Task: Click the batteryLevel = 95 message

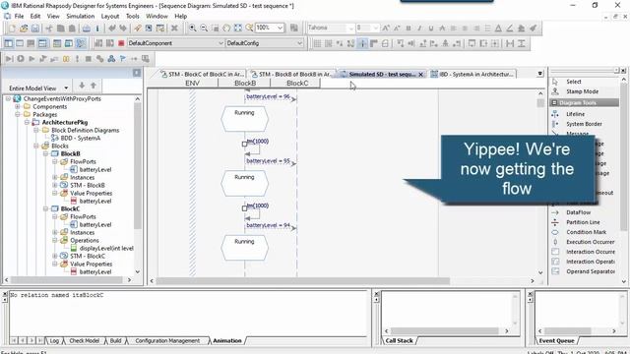Action: pyautogui.click(x=268, y=161)
